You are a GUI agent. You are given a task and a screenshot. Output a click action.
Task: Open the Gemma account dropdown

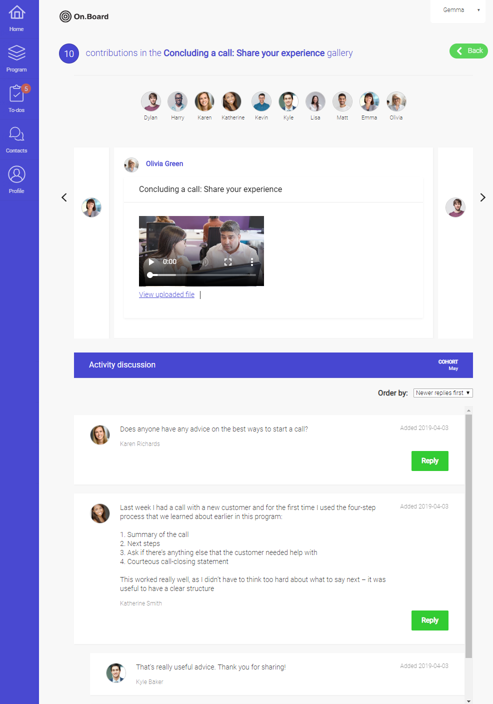click(x=457, y=9)
